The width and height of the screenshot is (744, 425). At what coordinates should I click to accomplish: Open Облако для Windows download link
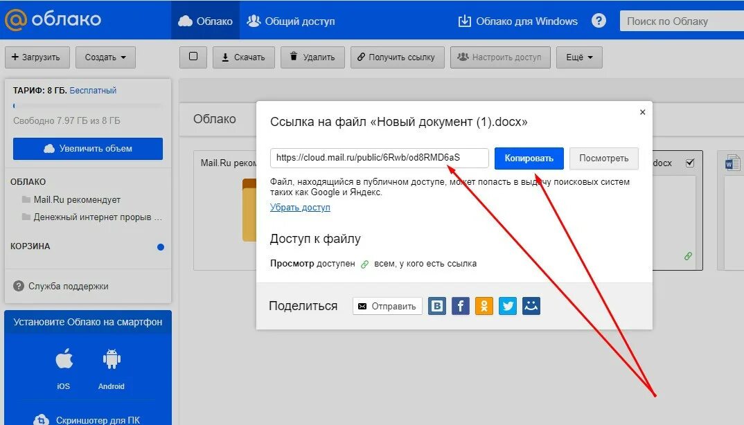click(517, 21)
